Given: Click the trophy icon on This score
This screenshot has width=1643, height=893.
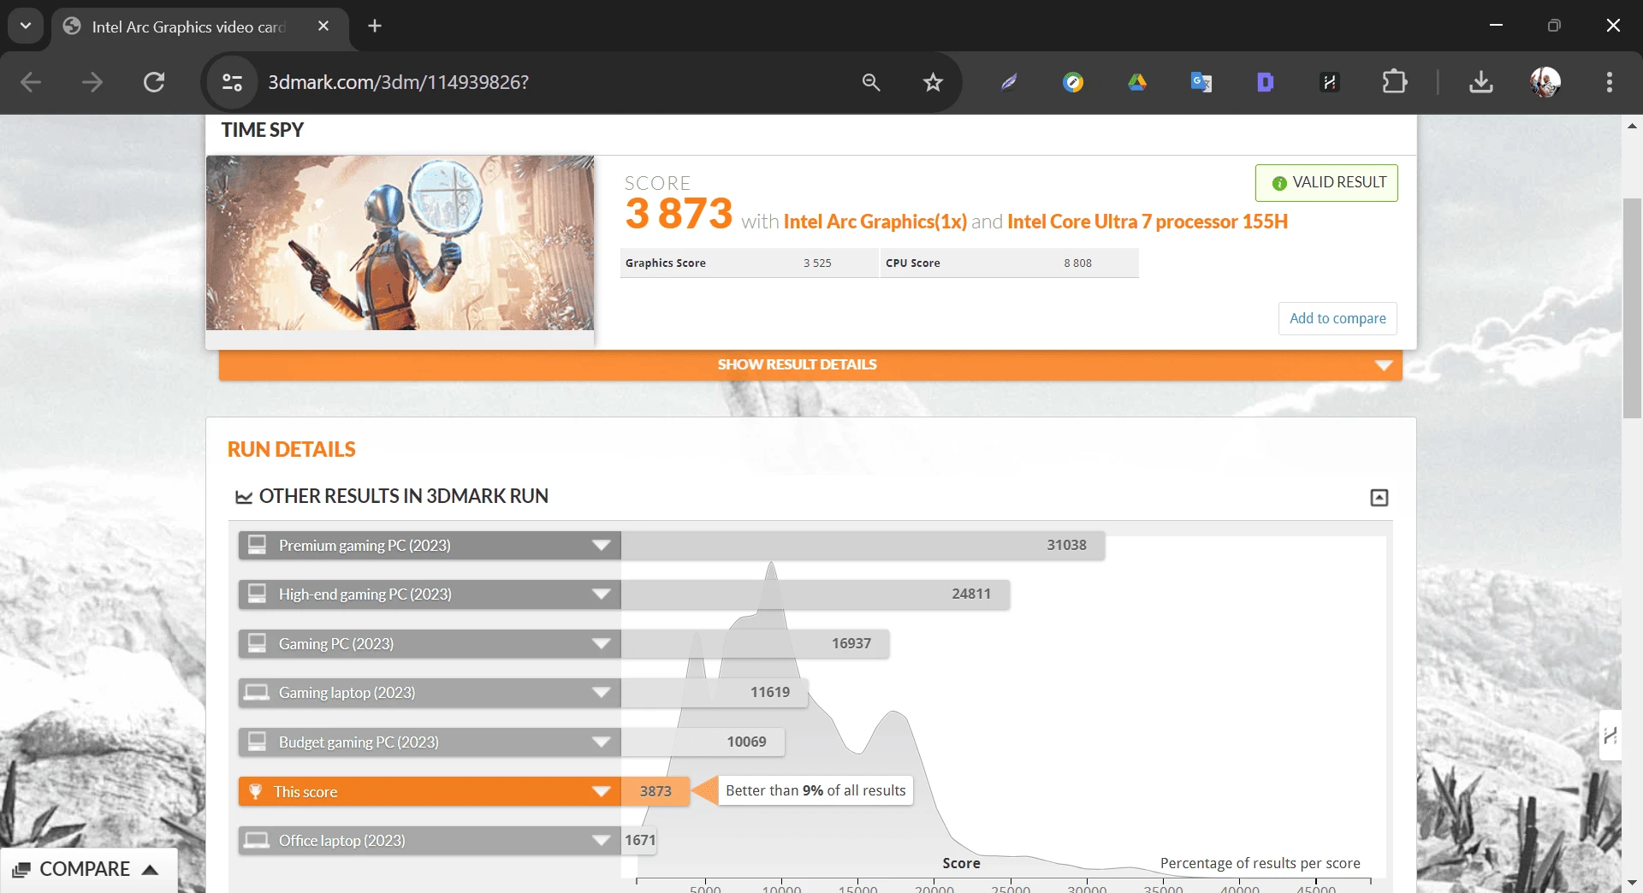Looking at the screenshot, I should click(x=255, y=791).
